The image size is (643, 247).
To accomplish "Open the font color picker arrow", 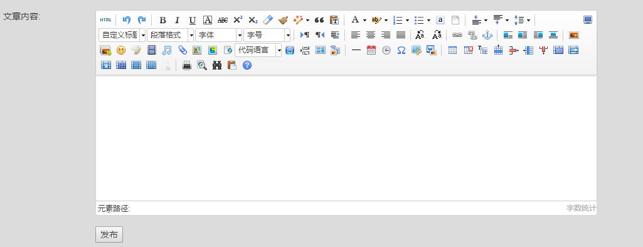I will click(364, 20).
